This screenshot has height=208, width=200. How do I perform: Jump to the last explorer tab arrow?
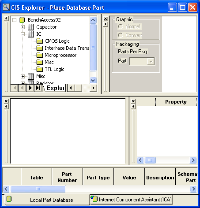38,88
